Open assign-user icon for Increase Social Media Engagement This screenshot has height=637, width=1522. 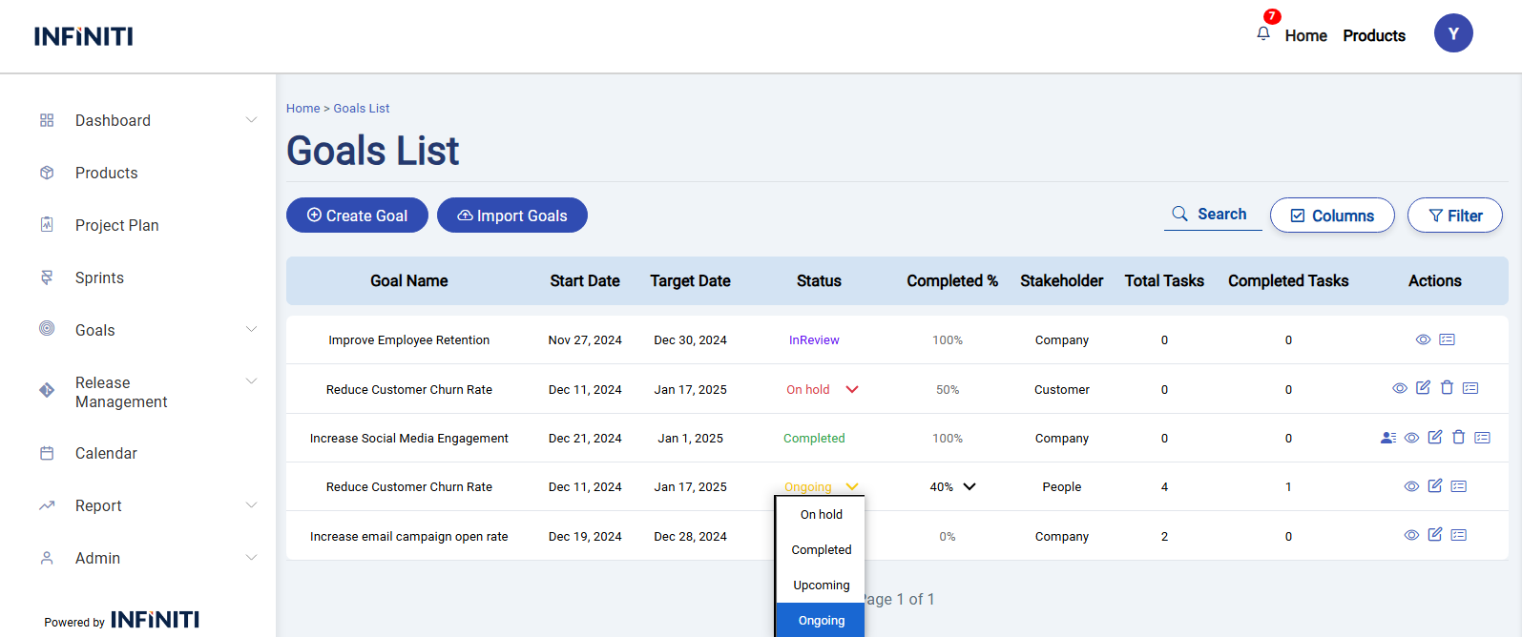[x=1388, y=438]
